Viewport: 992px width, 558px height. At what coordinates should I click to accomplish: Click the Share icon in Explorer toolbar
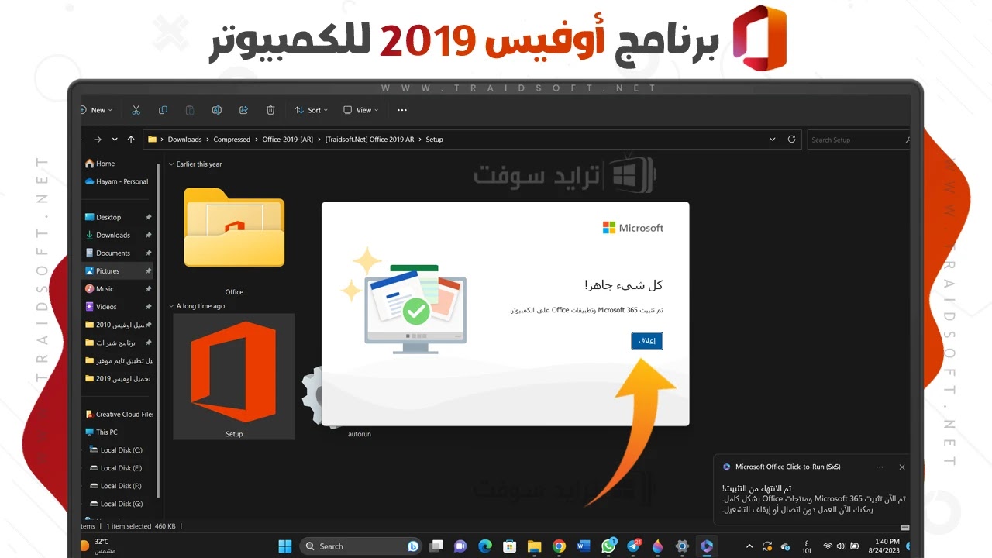[243, 110]
